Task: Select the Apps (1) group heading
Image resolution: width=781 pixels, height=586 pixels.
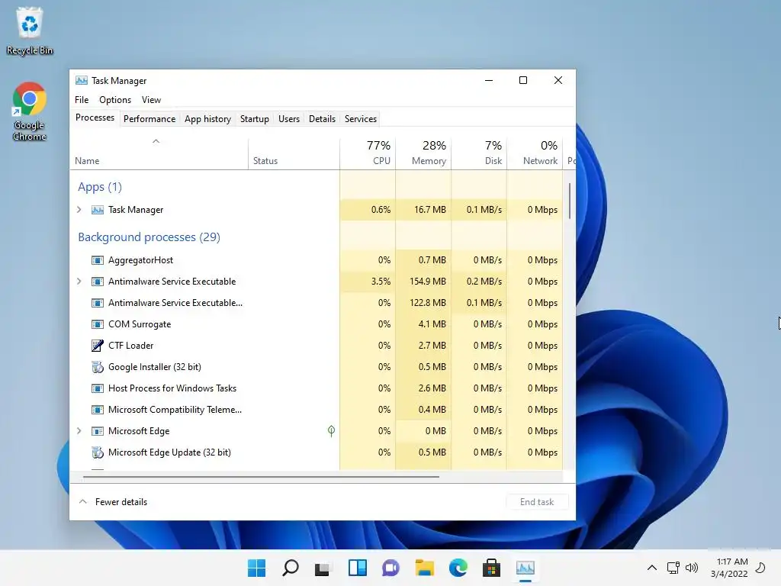Action: (x=100, y=187)
